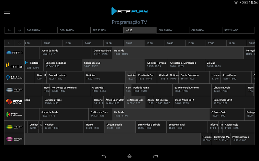Image resolution: width=259 pixels, height=161 pixels.
Task: Tap the RTP Play logo
Action: (x=129, y=11)
